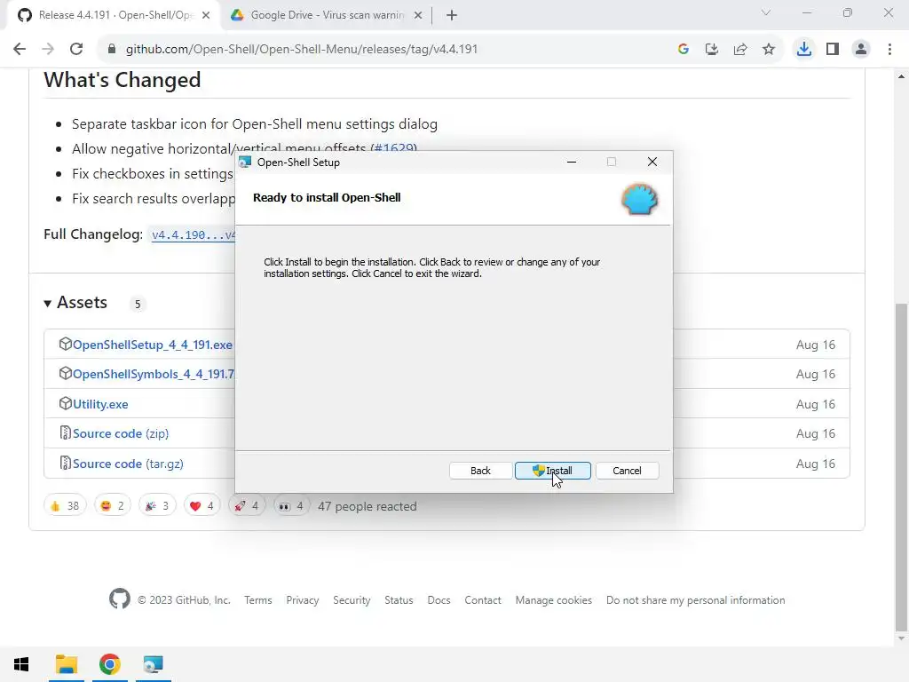
Task: Open Privacy footer link
Action: [x=303, y=600]
